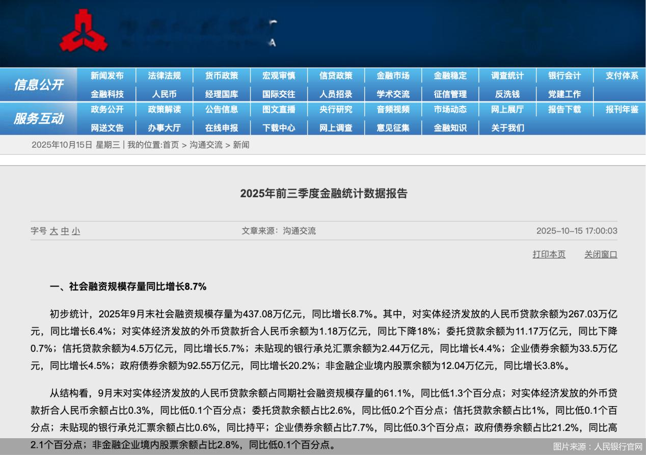The height and width of the screenshot is (455, 646).
Task: Set font size to small (小)
Action: pyautogui.click(x=76, y=231)
